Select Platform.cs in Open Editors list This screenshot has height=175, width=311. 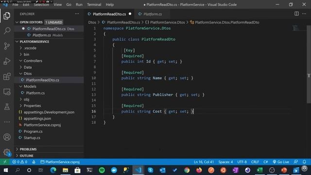click(42, 35)
